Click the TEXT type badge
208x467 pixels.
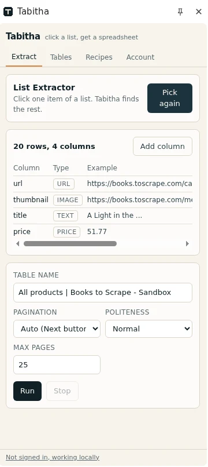pos(65,216)
